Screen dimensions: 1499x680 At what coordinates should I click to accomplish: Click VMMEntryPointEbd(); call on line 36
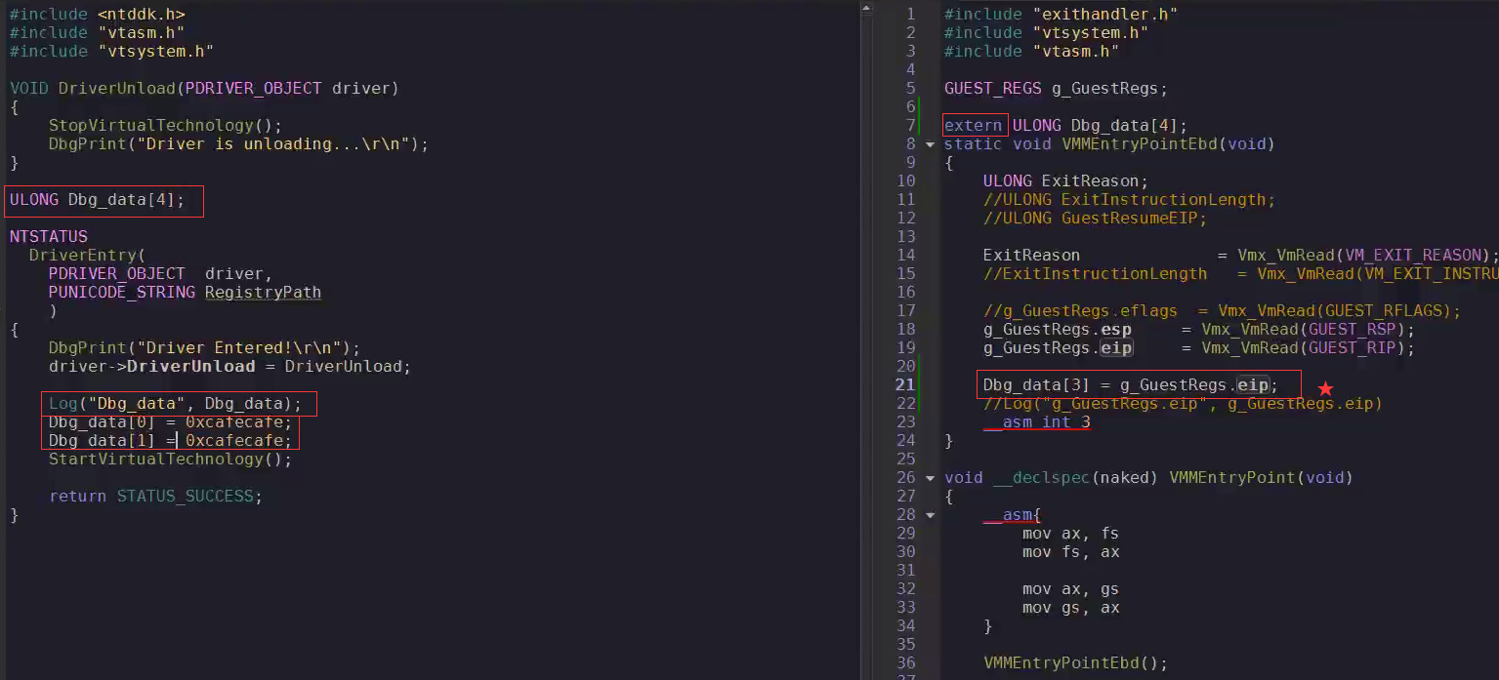1075,663
